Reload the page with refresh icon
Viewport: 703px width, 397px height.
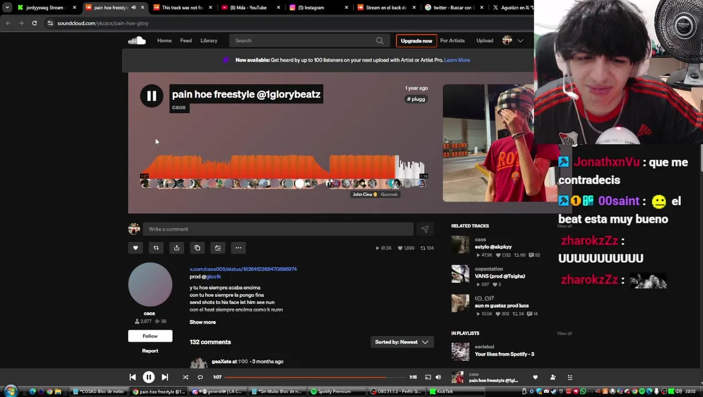click(x=34, y=23)
